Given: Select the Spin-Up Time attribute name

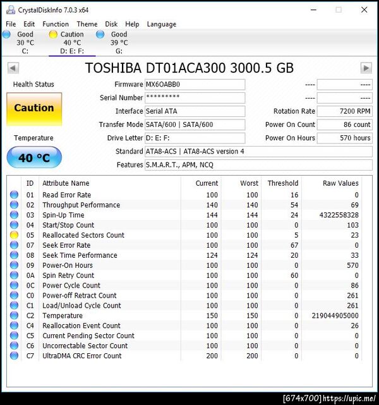Looking at the screenshot, I should [63, 215].
